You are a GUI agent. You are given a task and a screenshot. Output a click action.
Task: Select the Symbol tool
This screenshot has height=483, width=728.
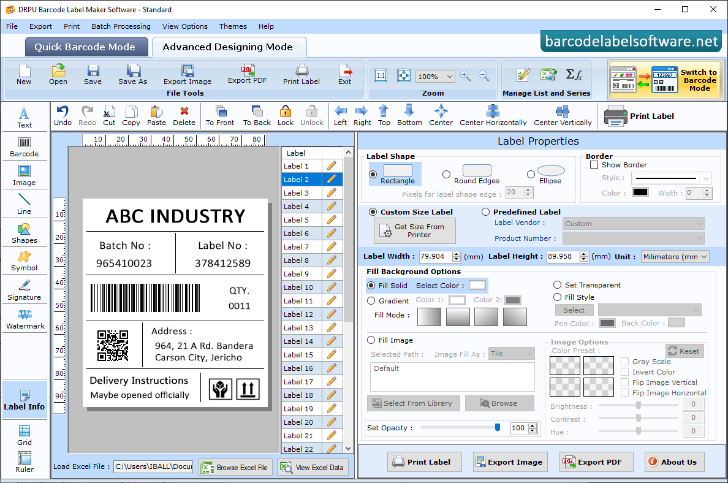click(24, 262)
